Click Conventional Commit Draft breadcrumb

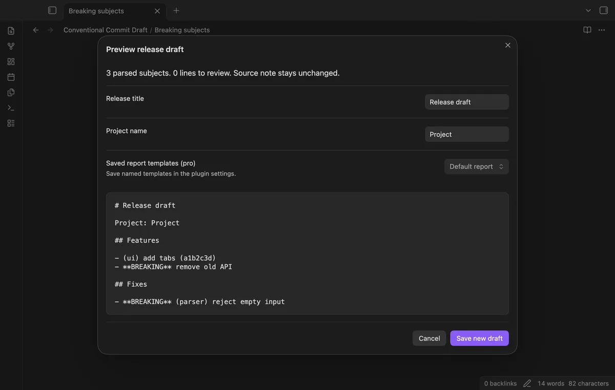point(106,30)
